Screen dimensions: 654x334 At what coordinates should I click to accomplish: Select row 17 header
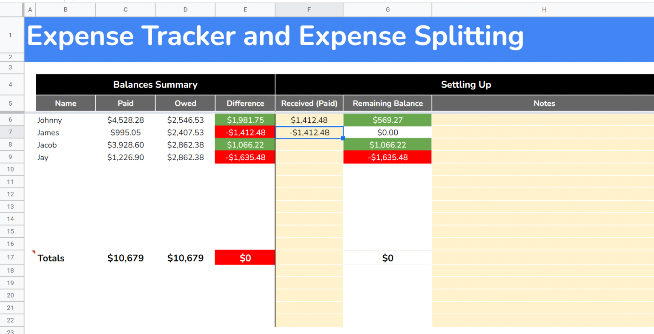tap(11, 257)
